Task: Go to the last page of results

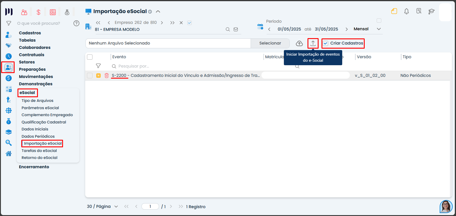Action: (x=181, y=207)
